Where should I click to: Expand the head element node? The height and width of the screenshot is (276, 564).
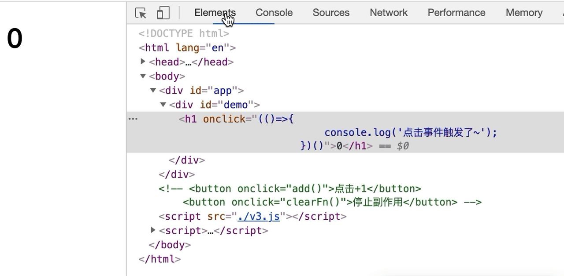[x=143, y=62]
